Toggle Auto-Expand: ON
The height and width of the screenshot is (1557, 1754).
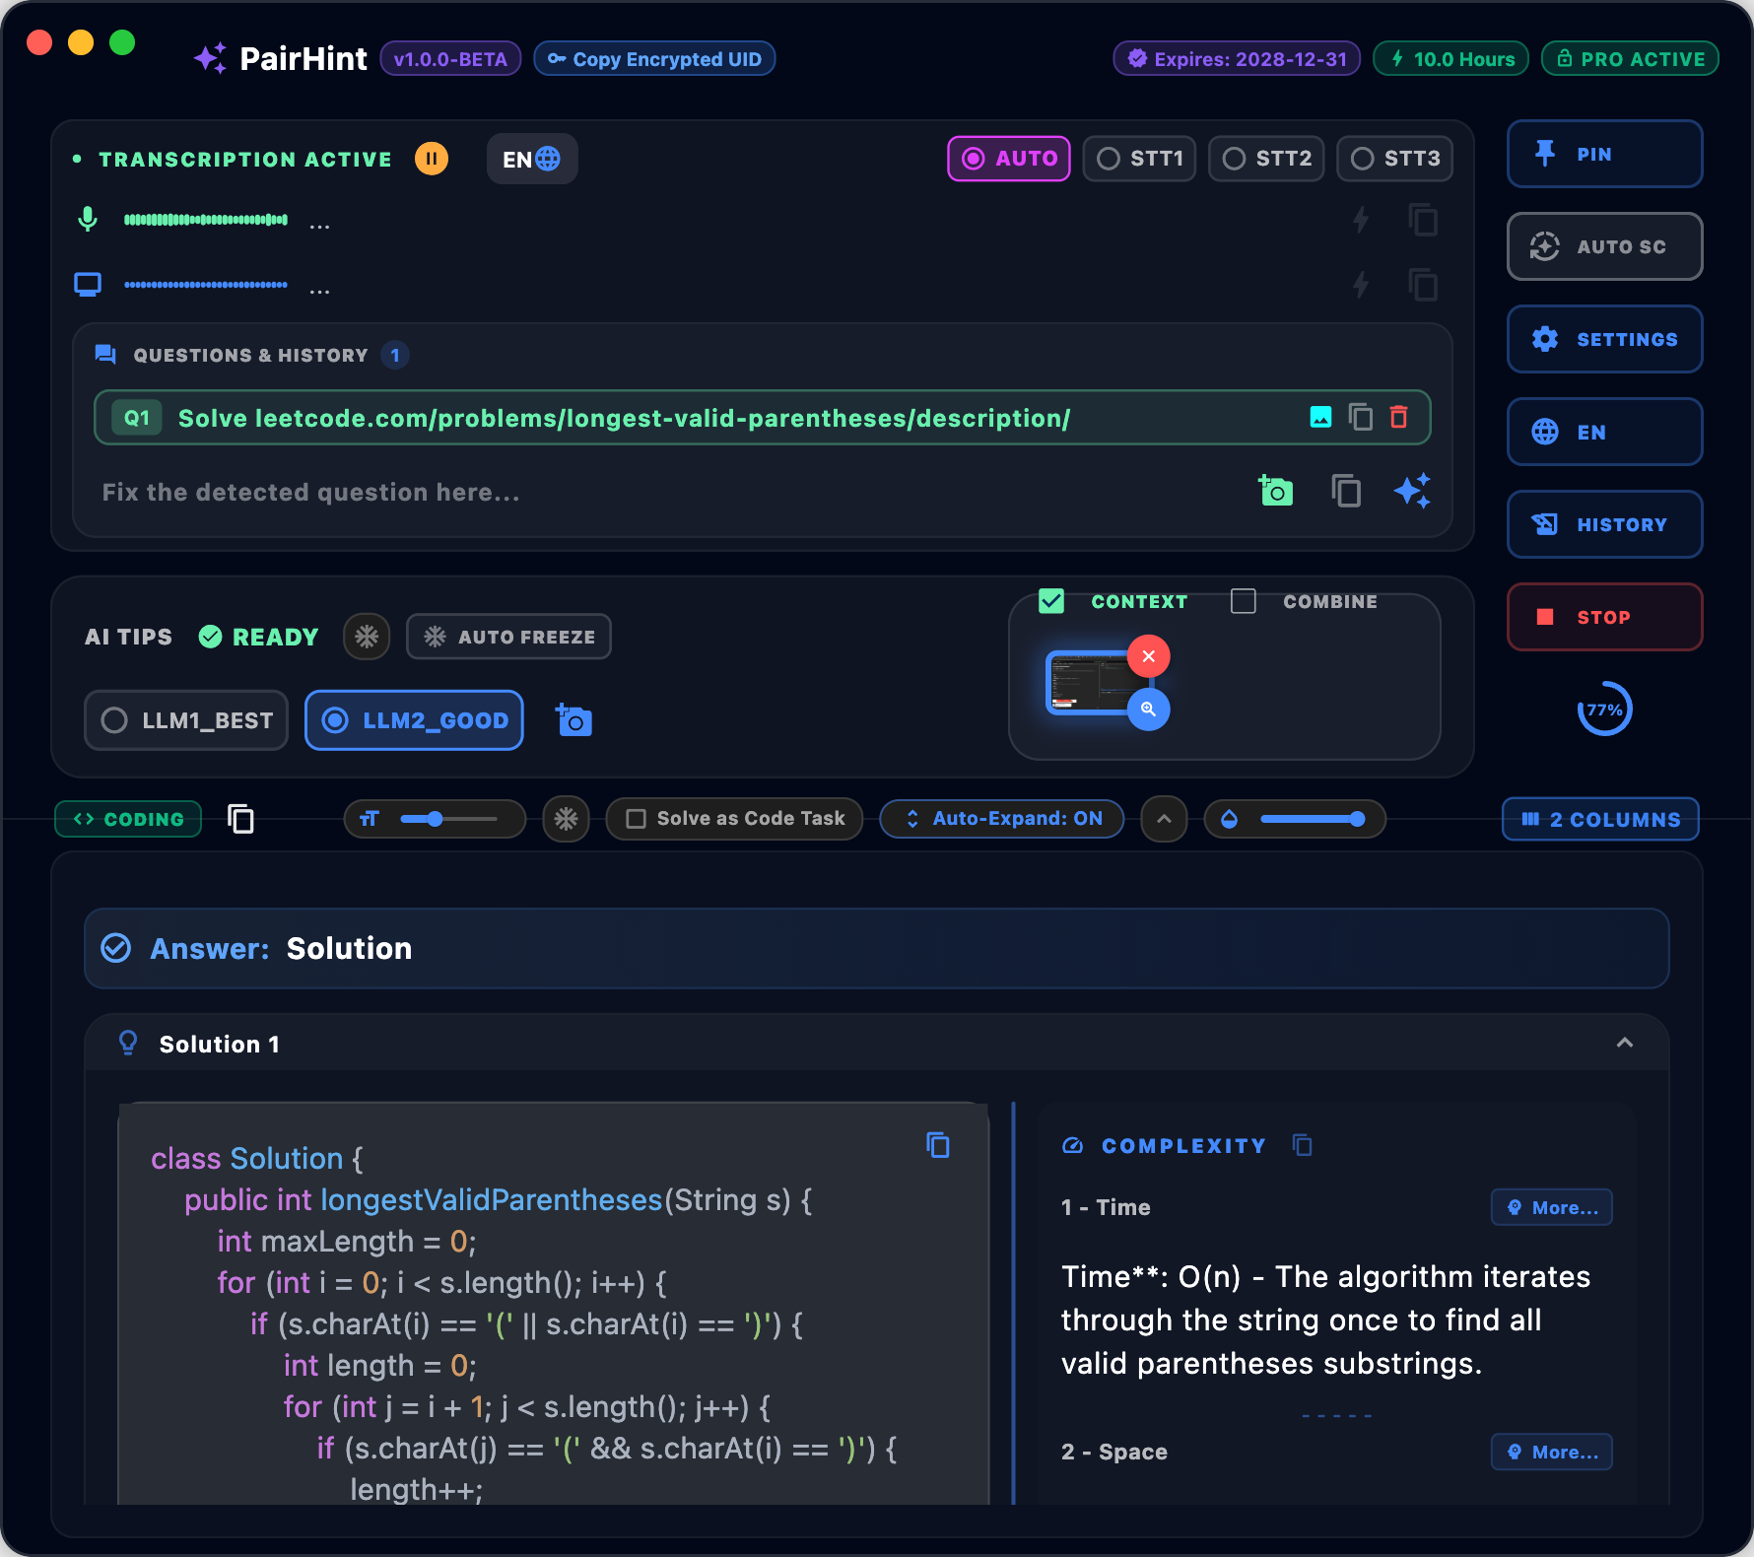1002,819
